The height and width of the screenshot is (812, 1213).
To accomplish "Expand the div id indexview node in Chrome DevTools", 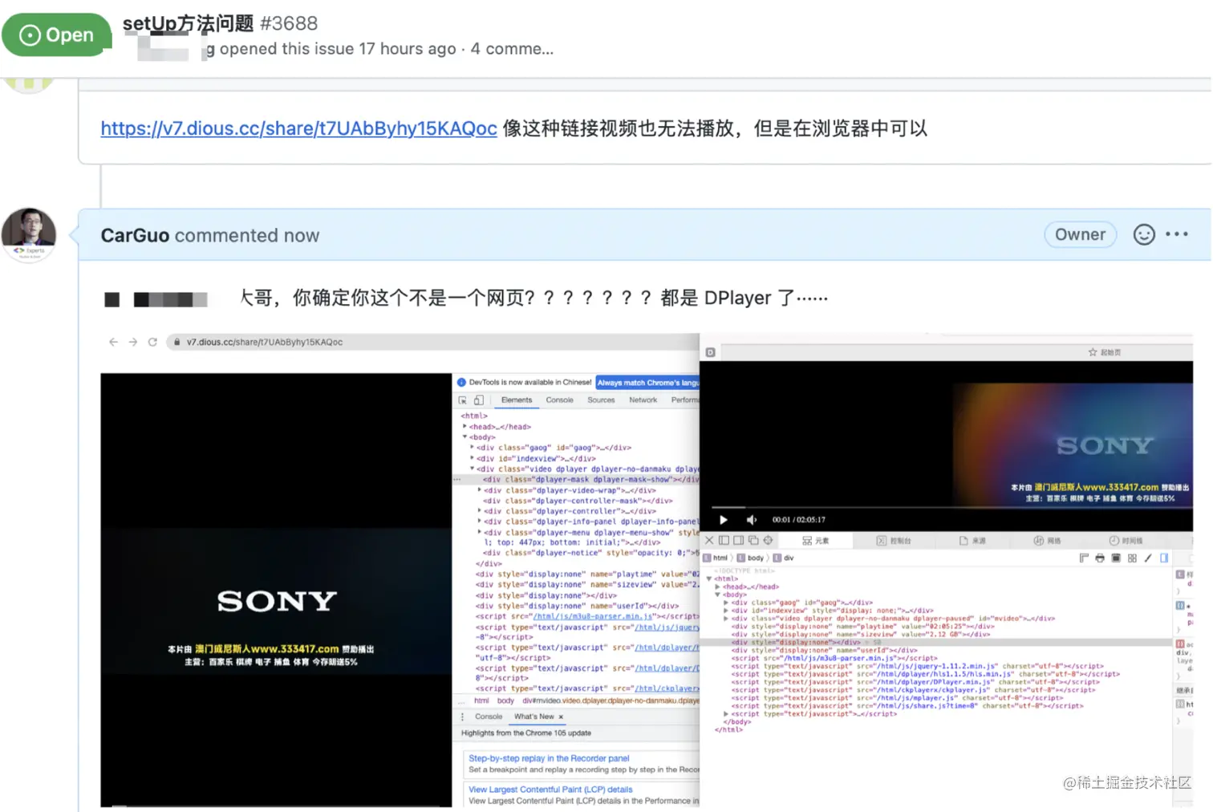I will click(x=473, y=458).
